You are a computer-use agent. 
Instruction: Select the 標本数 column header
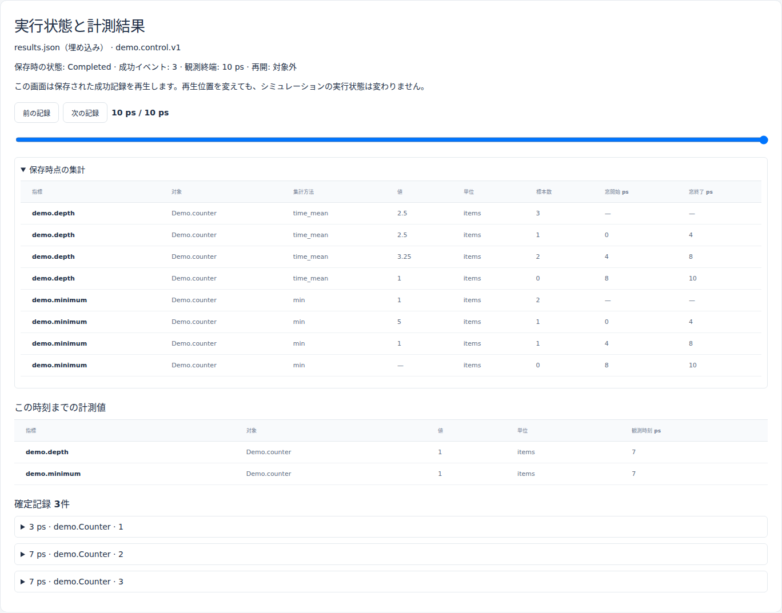(x=544, y=192)
